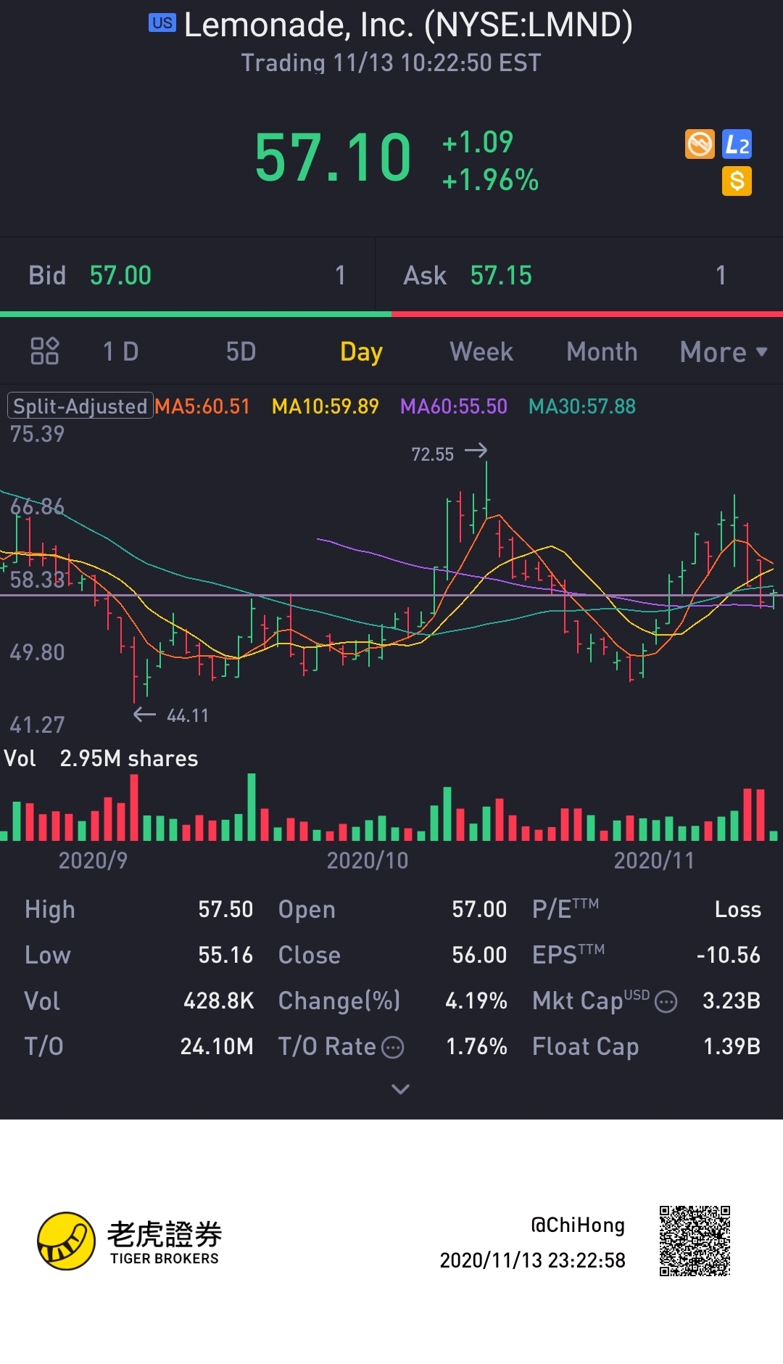
Task: Tap the P/E value Loss
Action: click(x=738, y=910)
